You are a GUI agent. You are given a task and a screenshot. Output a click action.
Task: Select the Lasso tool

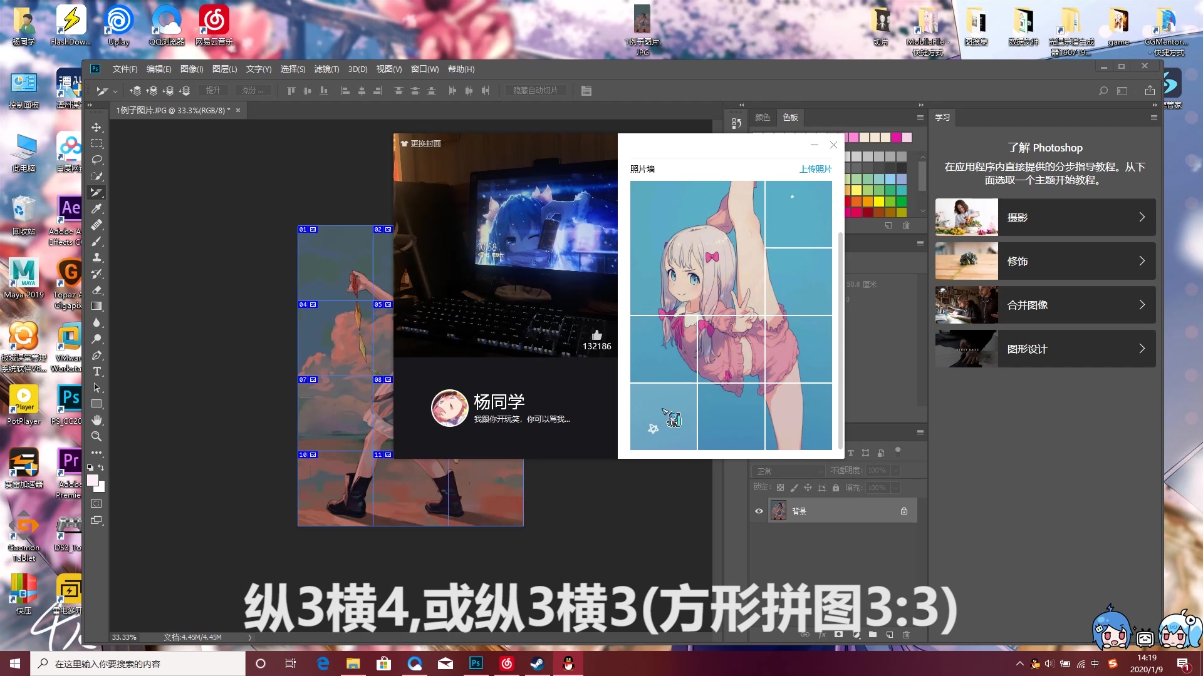point(96,160)
